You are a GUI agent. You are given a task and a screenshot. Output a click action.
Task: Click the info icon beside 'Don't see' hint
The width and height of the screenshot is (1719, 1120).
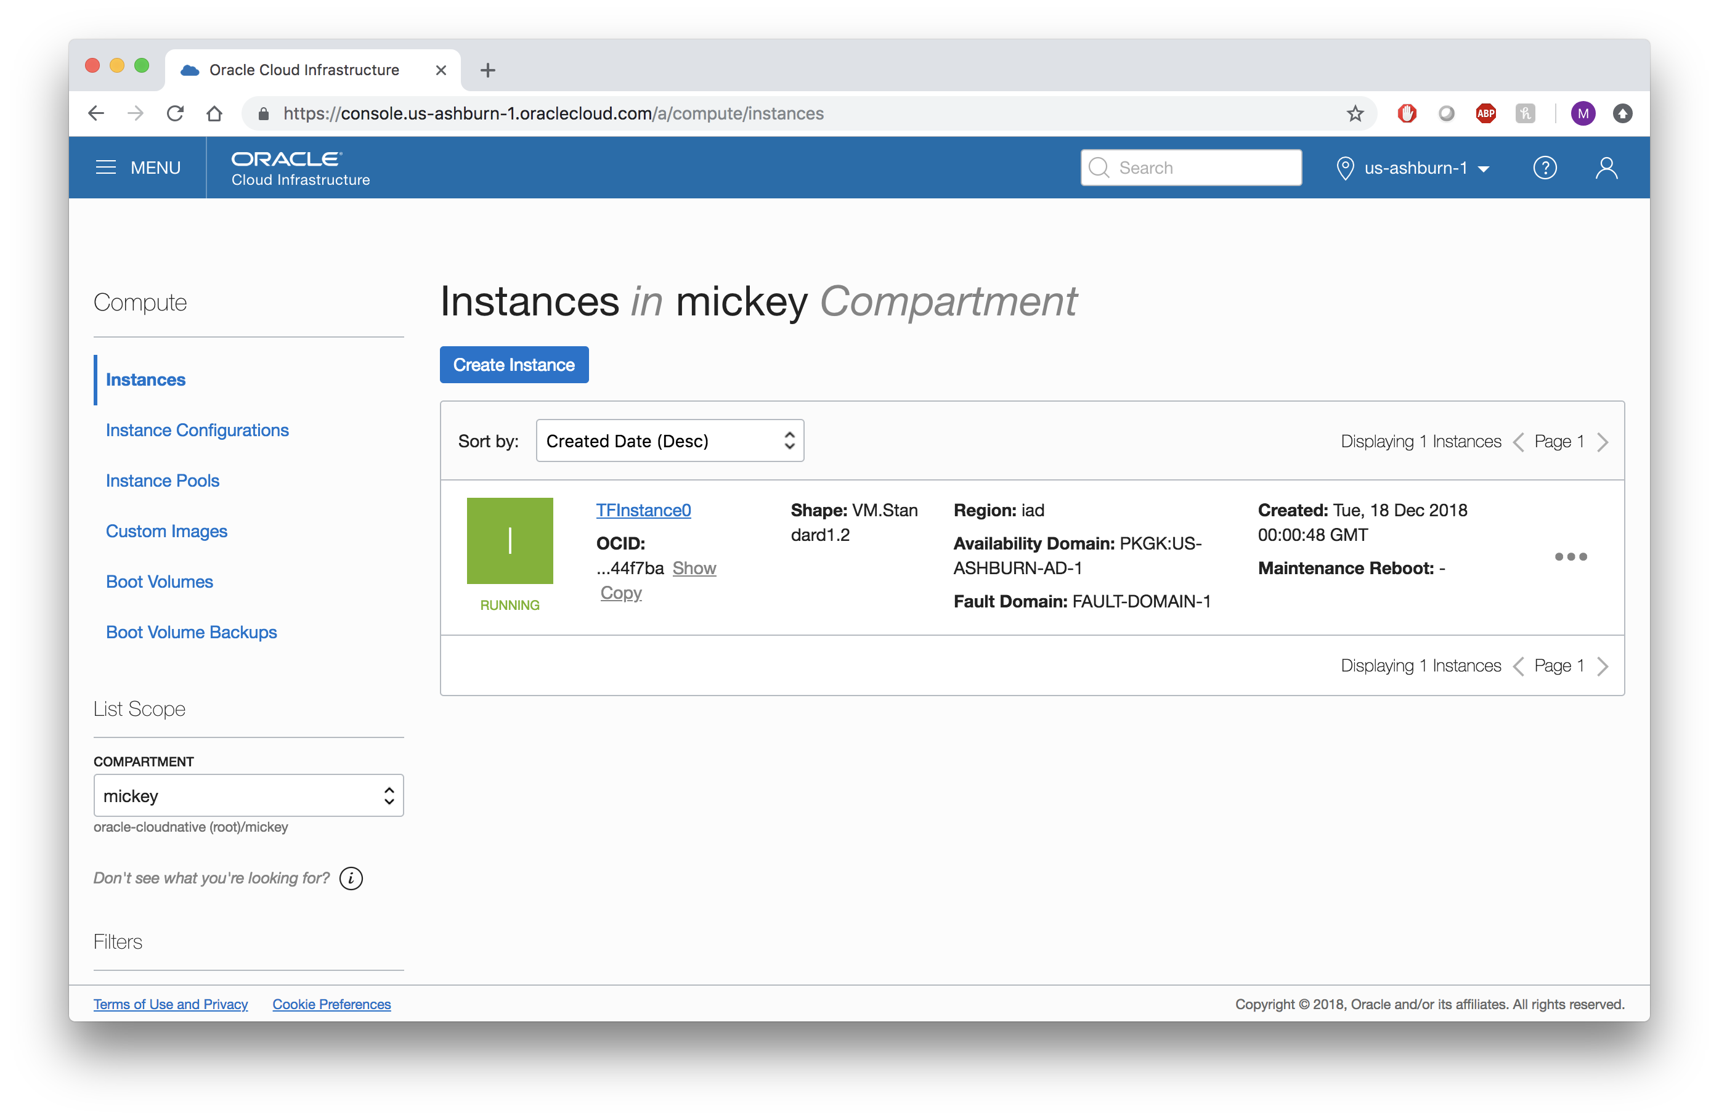tap(351, 878)
